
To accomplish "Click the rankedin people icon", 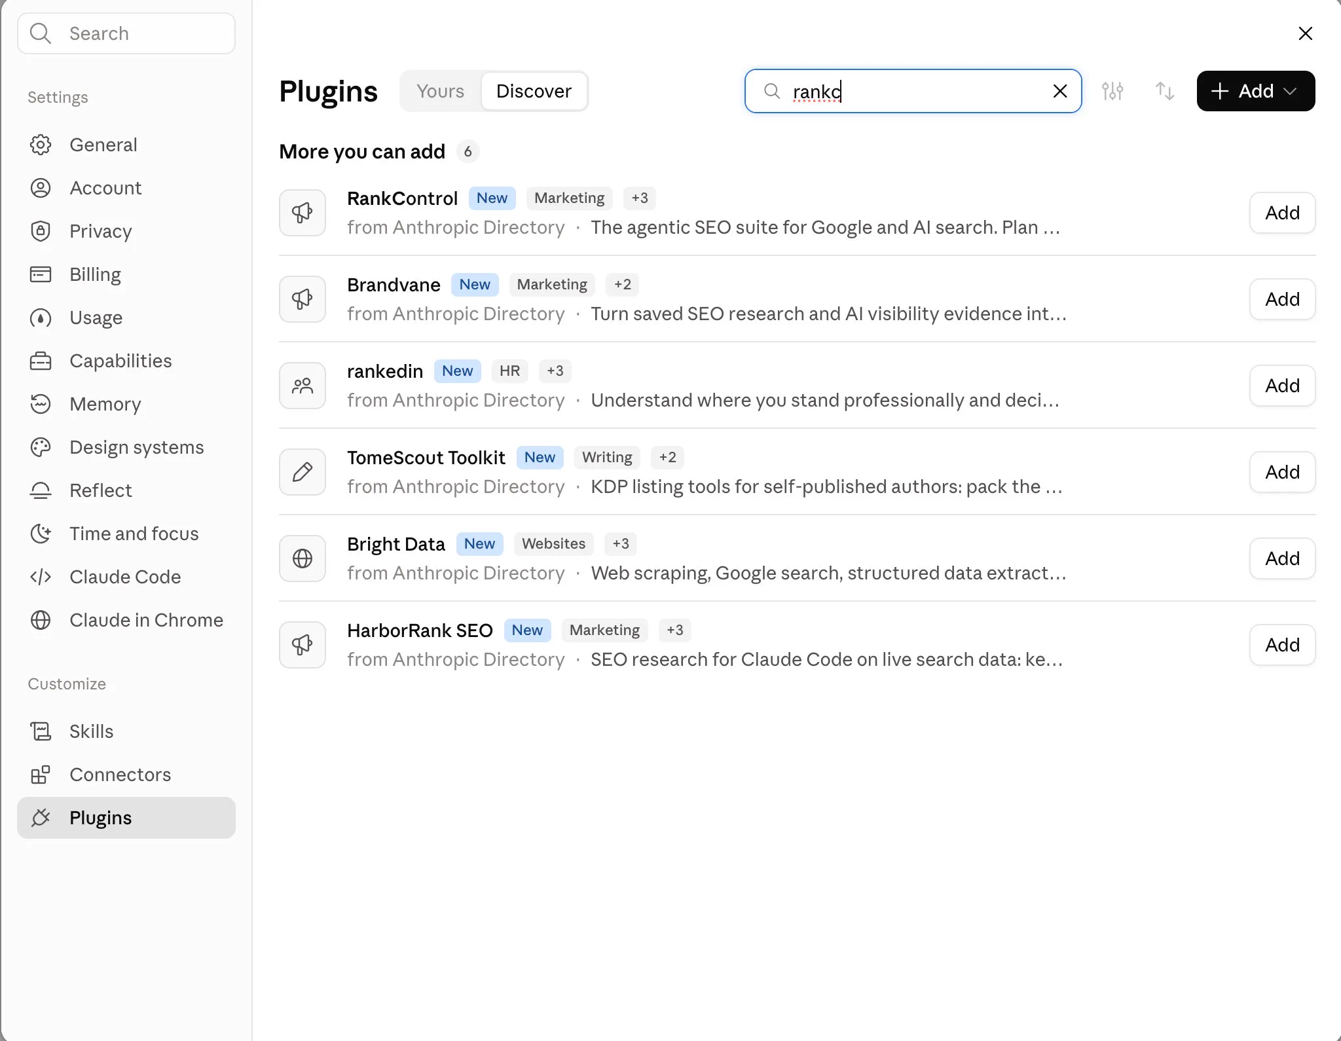I will (303, 386).
